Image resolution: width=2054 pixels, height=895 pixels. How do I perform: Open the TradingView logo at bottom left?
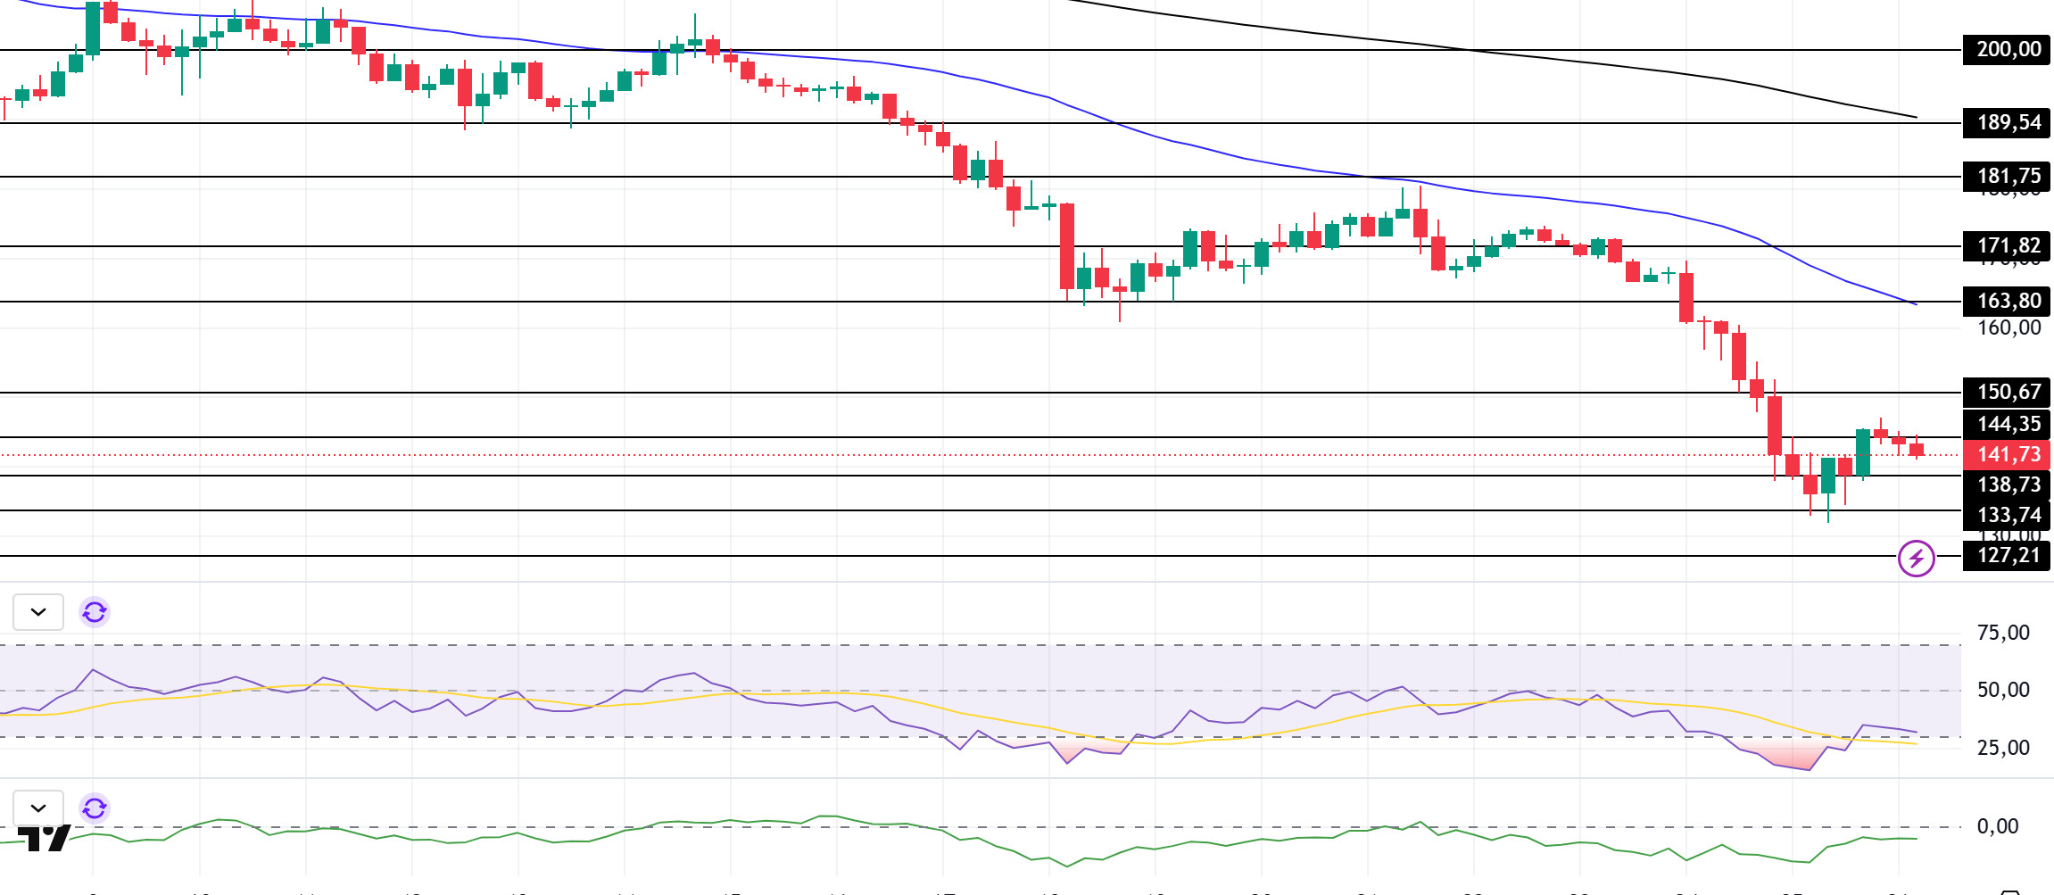point(44,839)
